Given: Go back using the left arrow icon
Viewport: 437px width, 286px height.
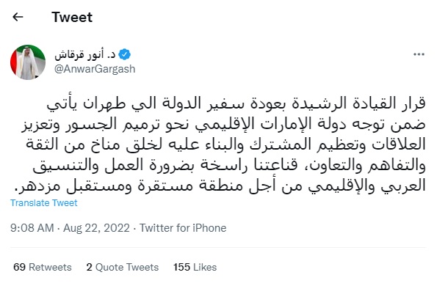Looking at the screenshot, I should point(18,18).
